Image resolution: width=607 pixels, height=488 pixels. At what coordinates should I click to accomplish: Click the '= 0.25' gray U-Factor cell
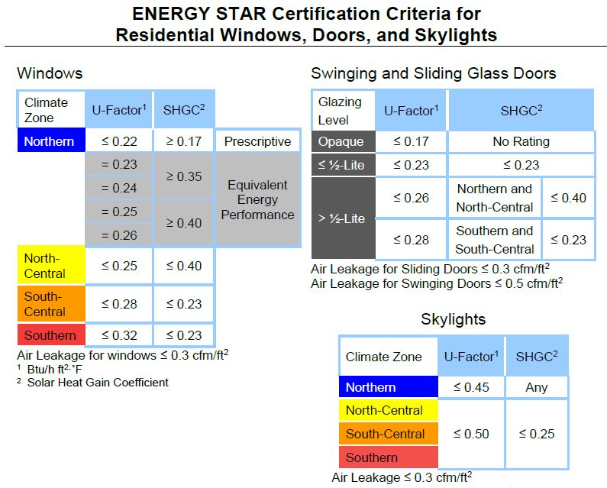[119, 212]
